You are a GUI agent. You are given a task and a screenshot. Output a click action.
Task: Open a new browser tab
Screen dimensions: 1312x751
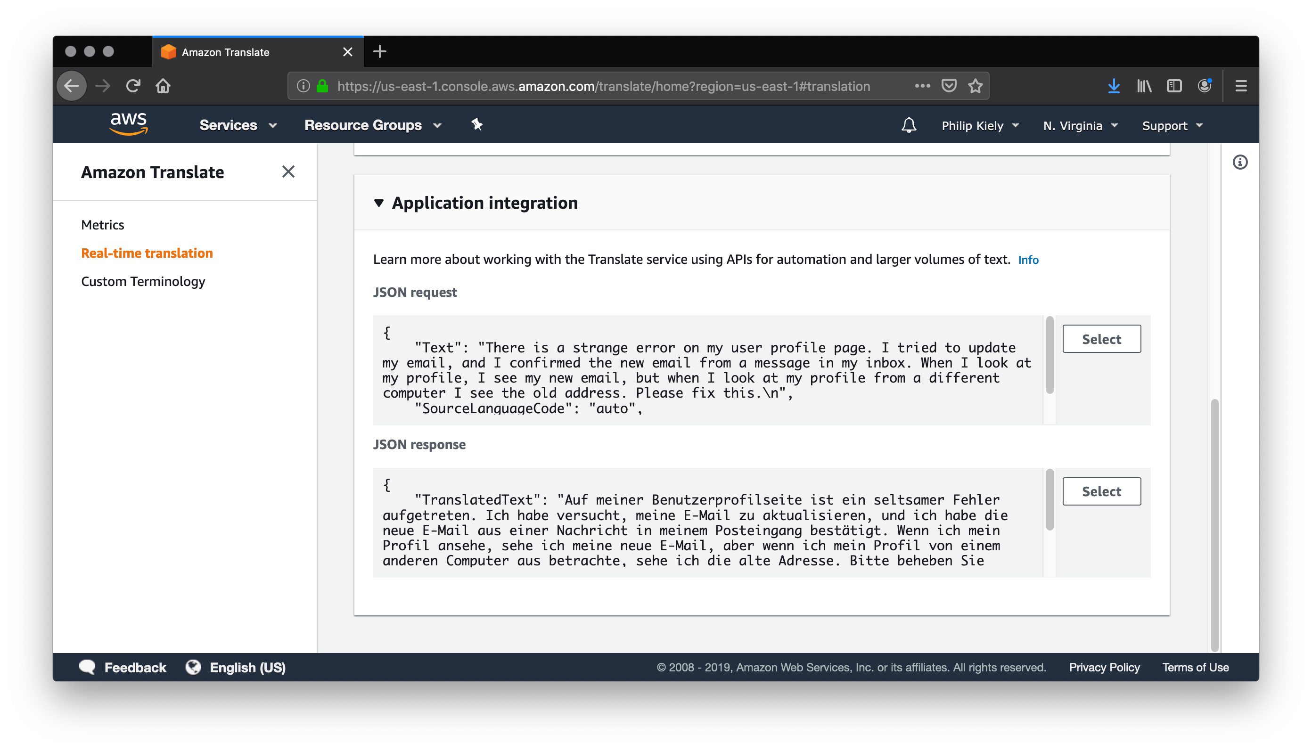[380, 51]
